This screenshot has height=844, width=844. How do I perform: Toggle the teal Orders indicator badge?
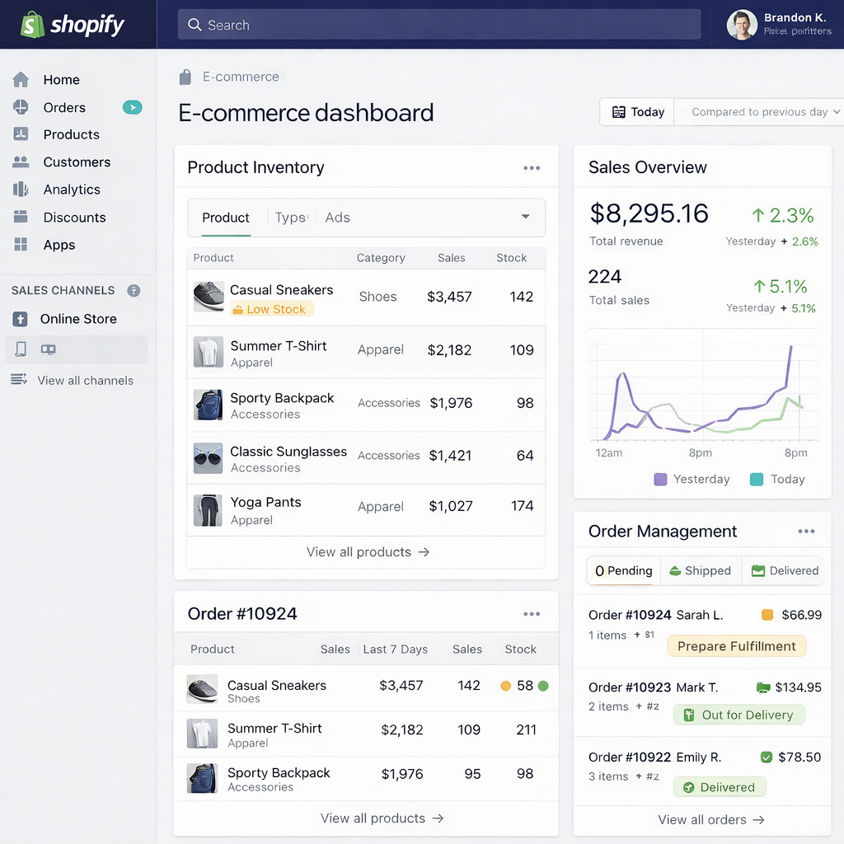tap(132, 107)
